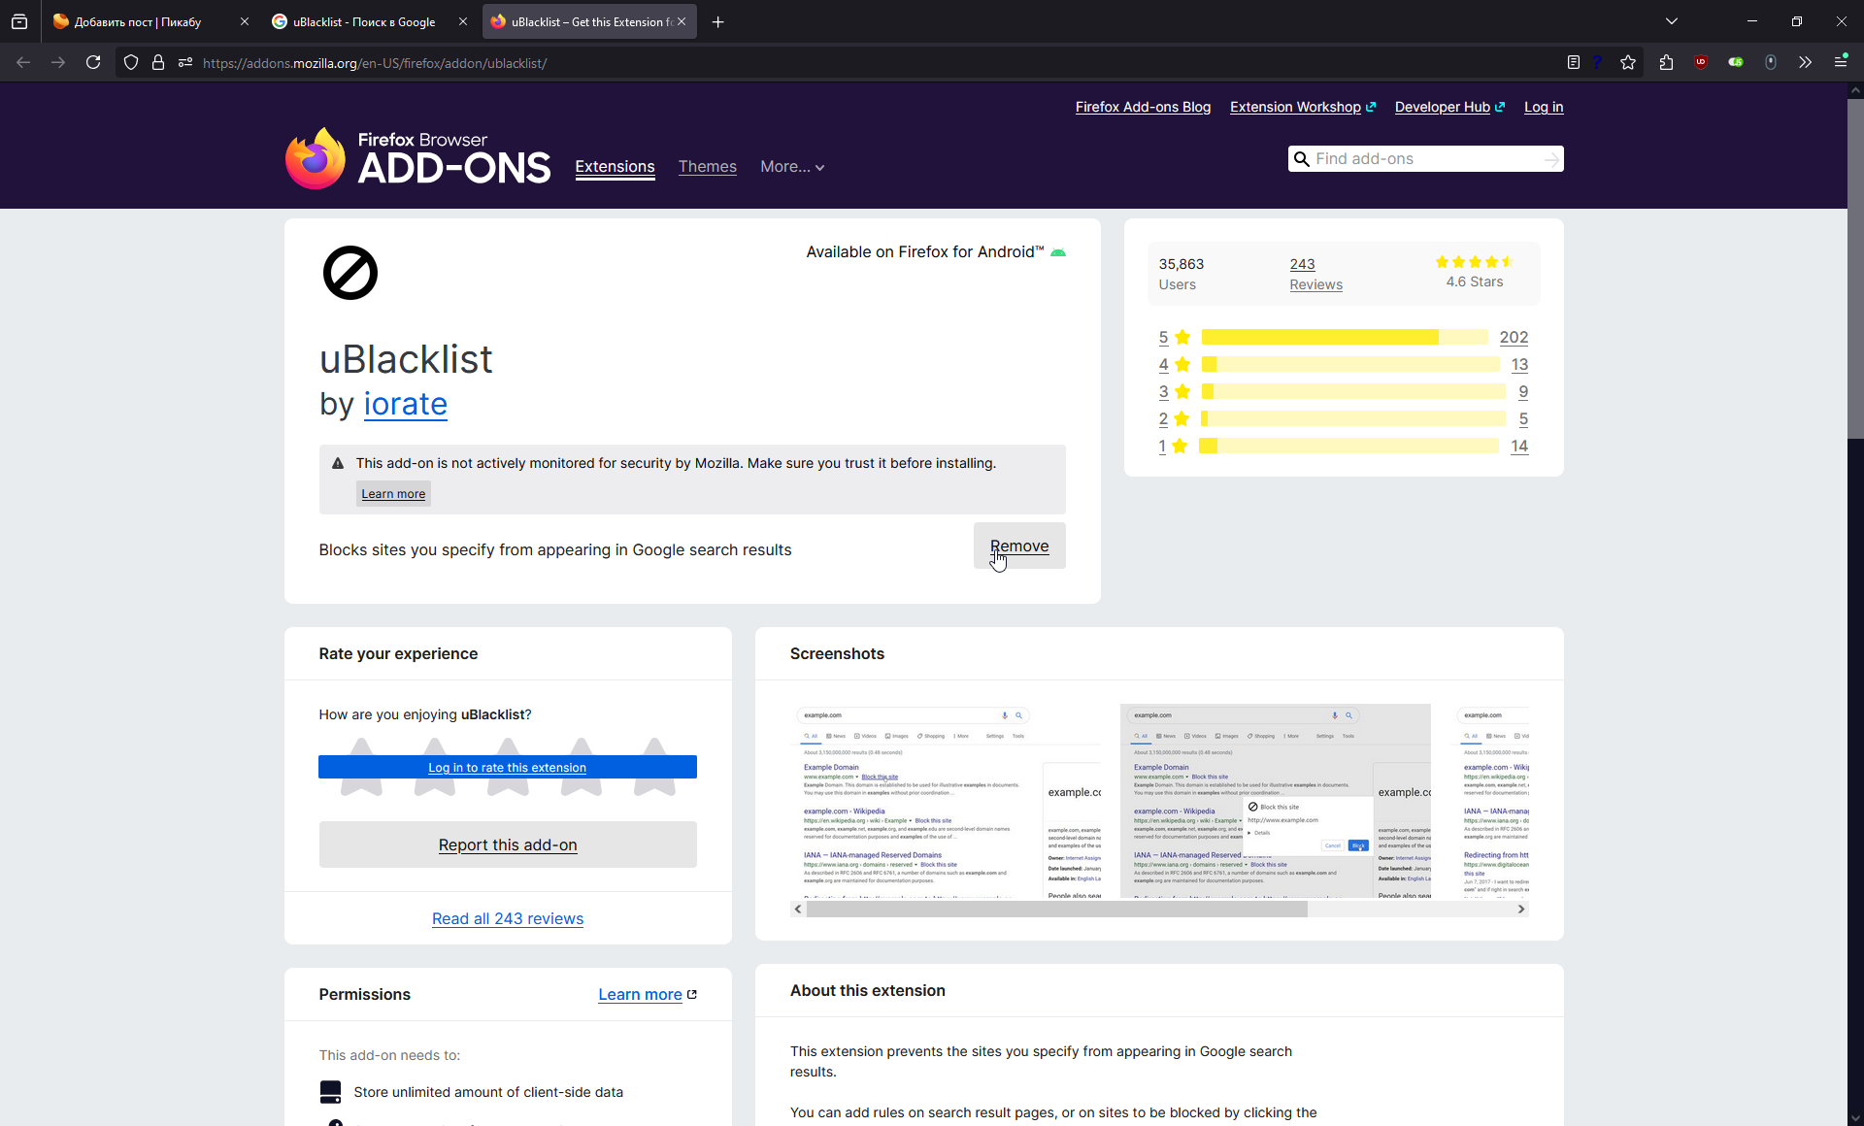The width and height of the screenshot is (1864, 1126).
Task: Click the screenshots horizontal scrollbar thumb
Action: point(1056,910)
